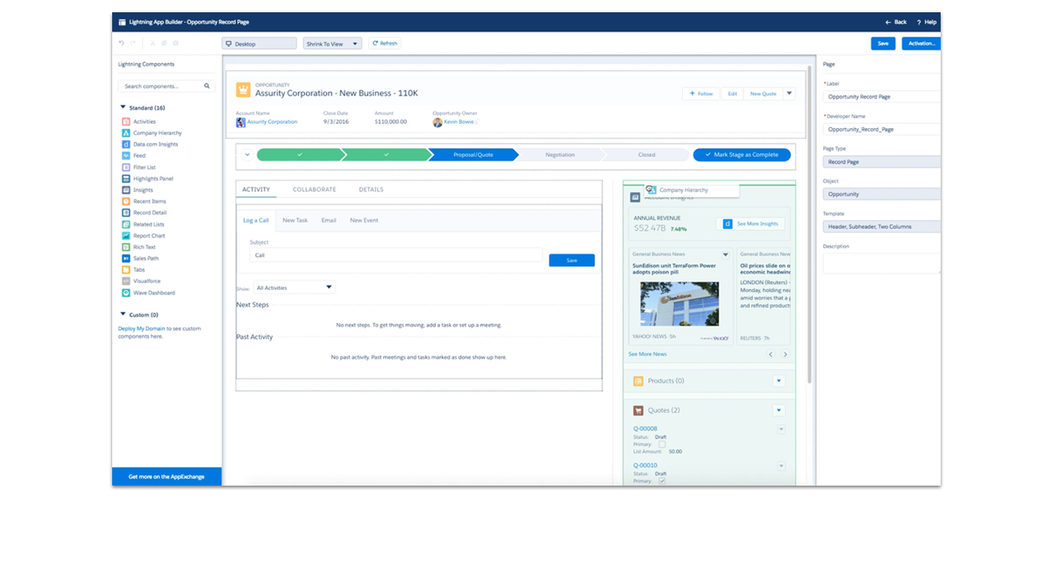Screen dimensions: 1052x561
Task: Toggle the Primary checkbox for Q-00010
Action: (x=662, y=480)
